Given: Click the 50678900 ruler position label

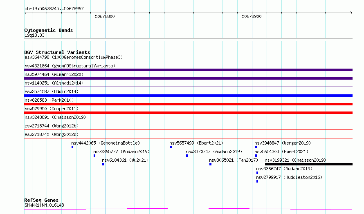Looking at the screenshot, I should (252, 16).
